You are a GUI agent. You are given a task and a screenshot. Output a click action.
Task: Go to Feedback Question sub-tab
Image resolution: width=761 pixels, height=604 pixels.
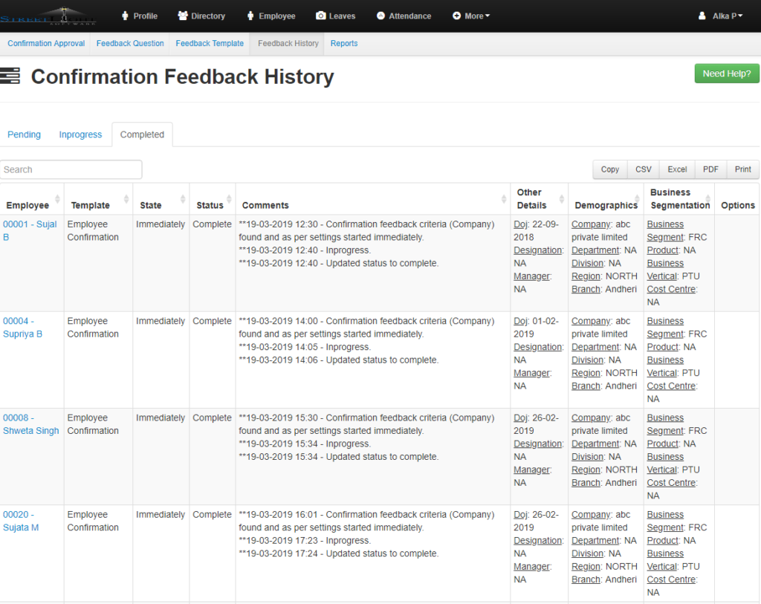pyautogui.click(x=130, y=43)
